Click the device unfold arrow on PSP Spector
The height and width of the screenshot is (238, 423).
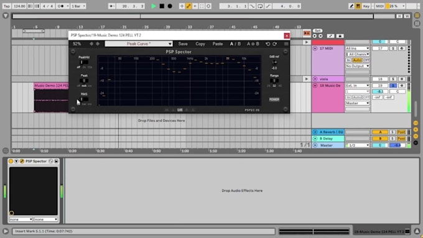pyautogui.click(x=16, y=161)
